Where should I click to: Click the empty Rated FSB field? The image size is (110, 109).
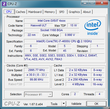click(x=36, y=84)
